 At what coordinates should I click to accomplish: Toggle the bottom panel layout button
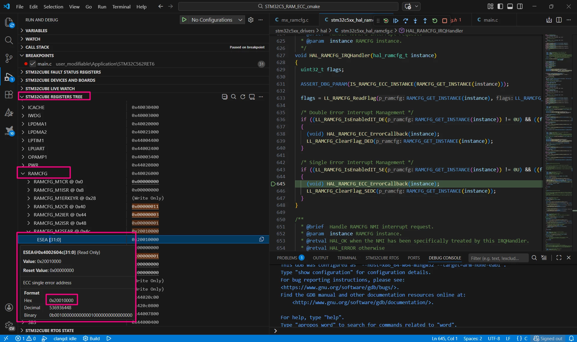coord(510,6)
